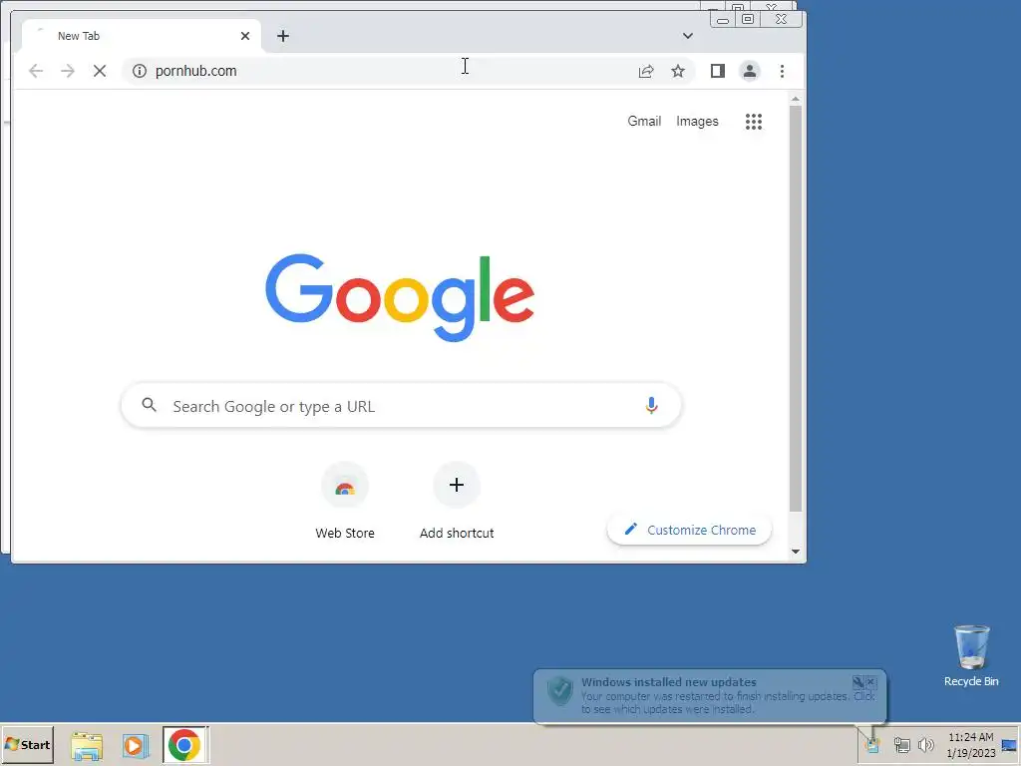The height and width of the screenshot is (766, 1021).
Task: Click the page vertical scrollbar thumb
Action: (795, 309)
